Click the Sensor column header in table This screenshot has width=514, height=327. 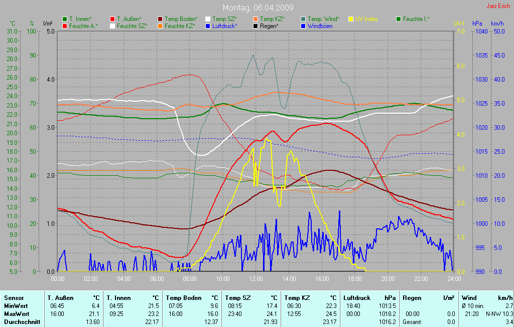[14, 297]
